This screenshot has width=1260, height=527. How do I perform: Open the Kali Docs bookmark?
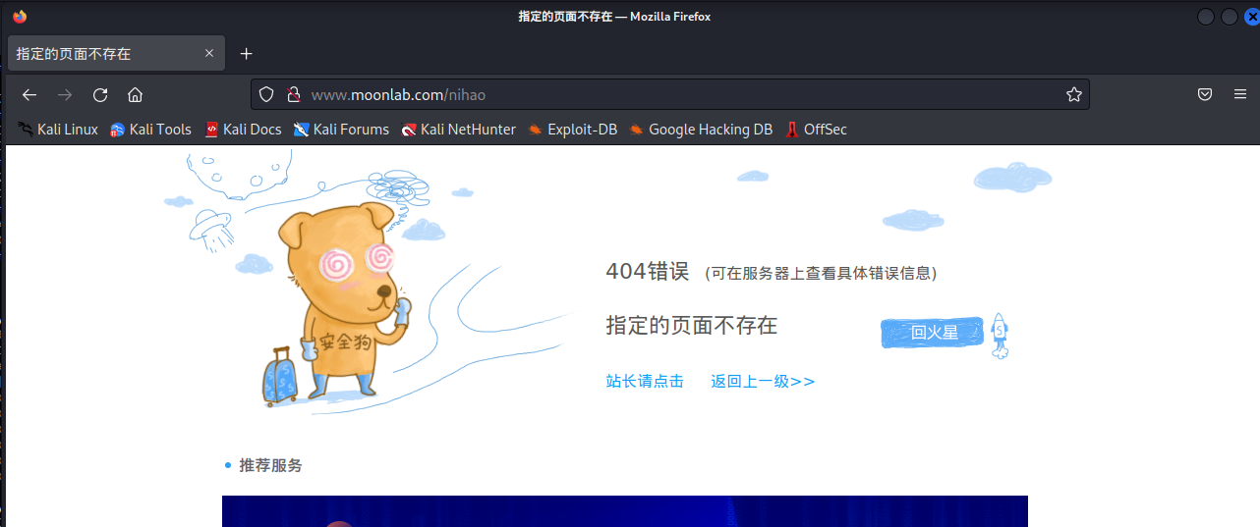(x=243, y=130)
